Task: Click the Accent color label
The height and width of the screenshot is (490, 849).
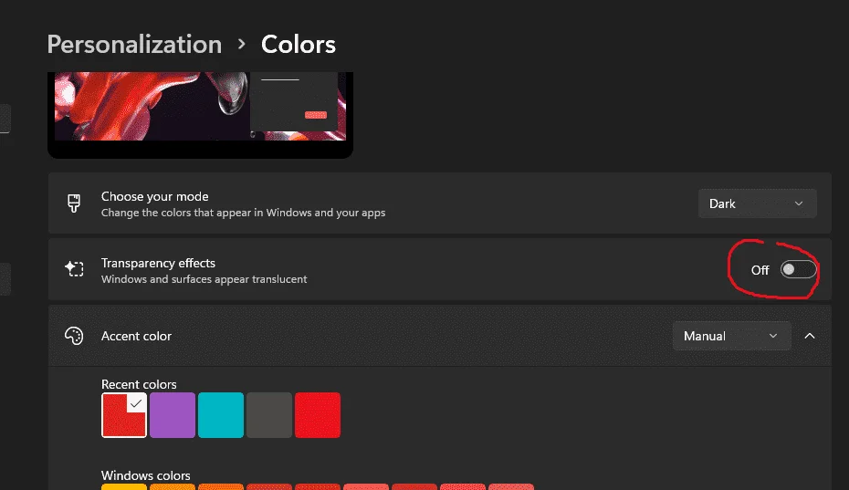Action: pos(136,336)
